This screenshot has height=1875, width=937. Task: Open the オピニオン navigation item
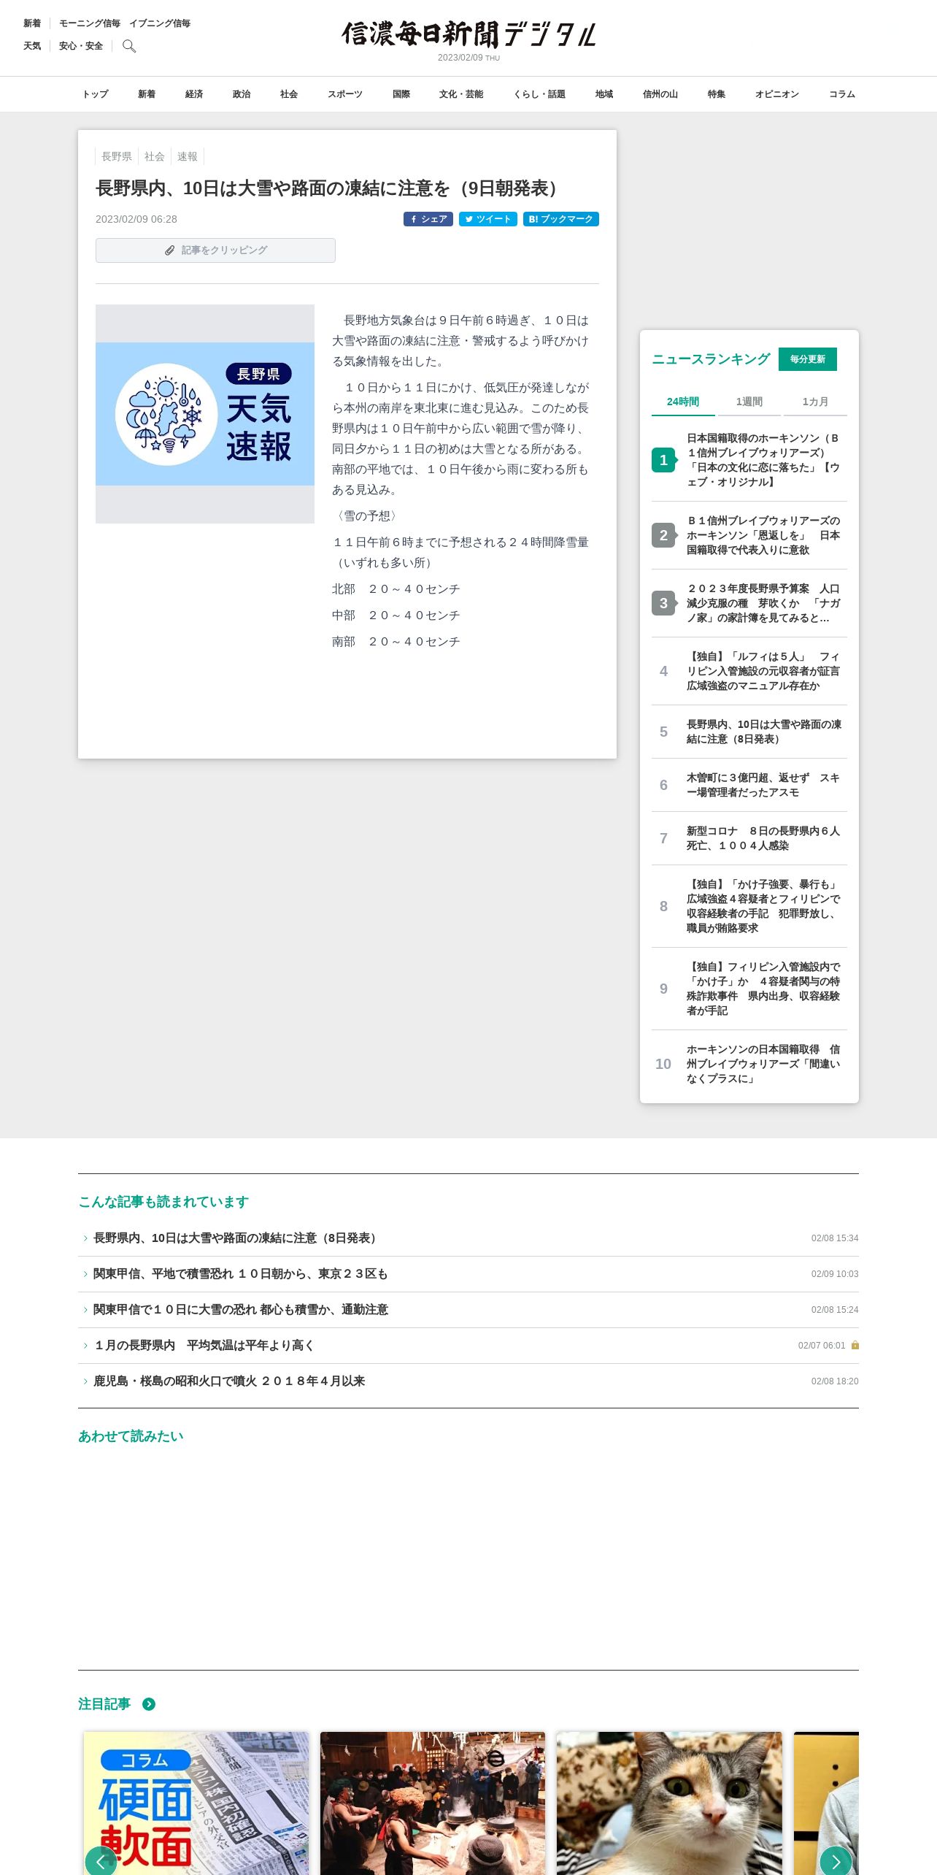click(777, 94)
